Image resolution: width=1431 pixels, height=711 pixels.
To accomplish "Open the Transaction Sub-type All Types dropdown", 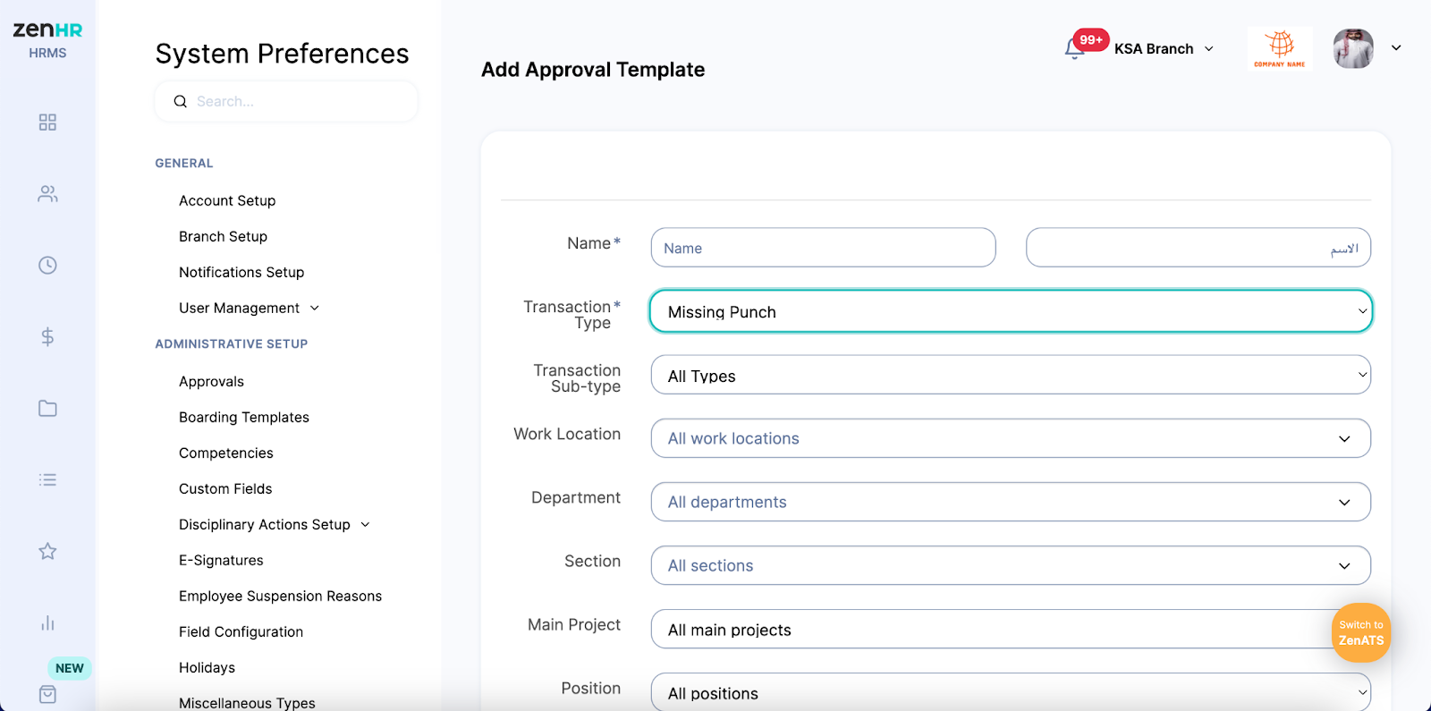I will click(1011, 375).
